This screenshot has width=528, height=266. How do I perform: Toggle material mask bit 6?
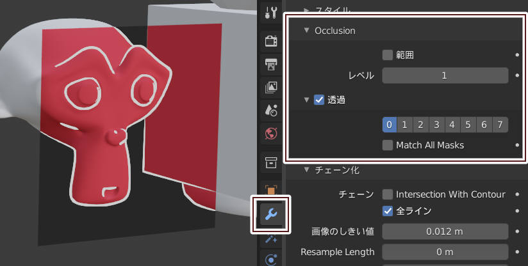(484, 125)
